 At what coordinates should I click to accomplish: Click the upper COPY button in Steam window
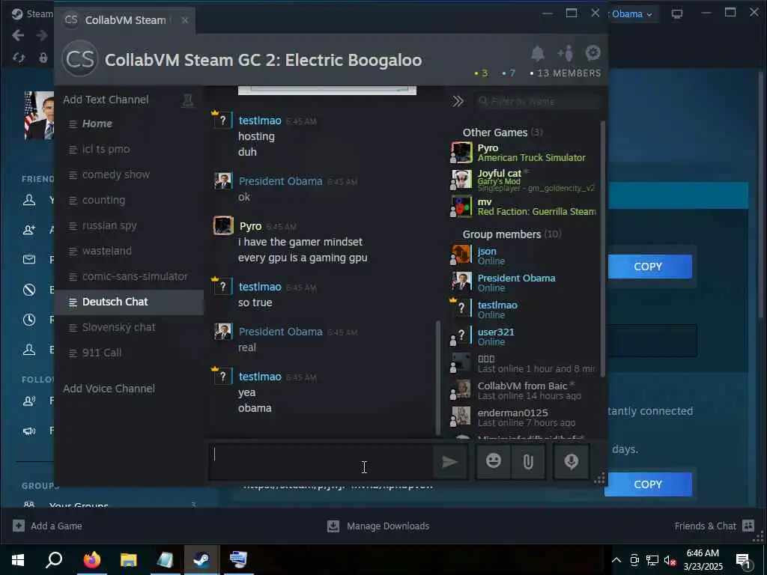tap(649, 267)
